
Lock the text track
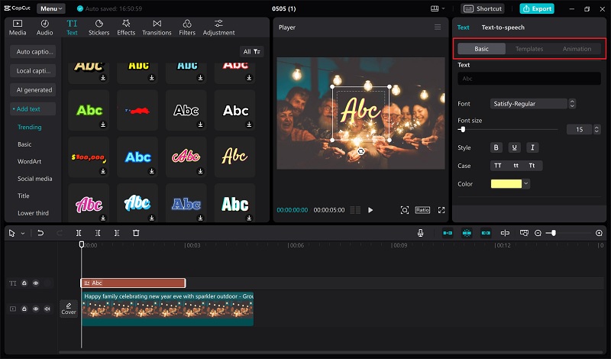(x=24, y=283)
